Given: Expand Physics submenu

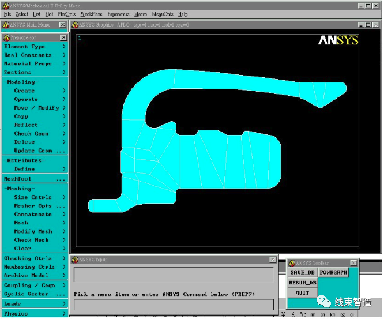Looking at the screenshot, I should point(35,314).
